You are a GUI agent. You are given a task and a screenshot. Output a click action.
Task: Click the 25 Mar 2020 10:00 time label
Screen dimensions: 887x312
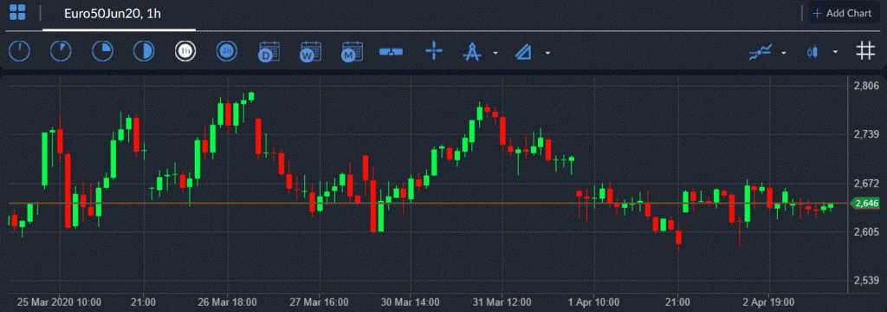pyautogui.click(x=59, y=302)
